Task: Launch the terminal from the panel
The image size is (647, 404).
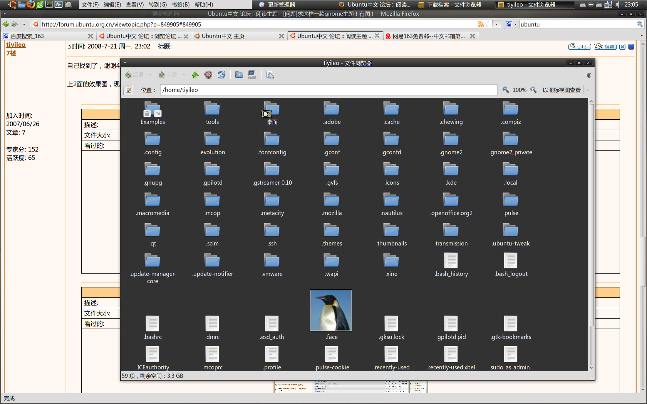Action: point(49,5)
